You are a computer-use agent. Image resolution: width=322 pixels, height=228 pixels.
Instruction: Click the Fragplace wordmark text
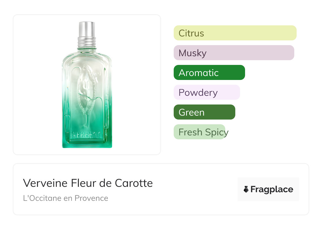click(x=272, y=189)
